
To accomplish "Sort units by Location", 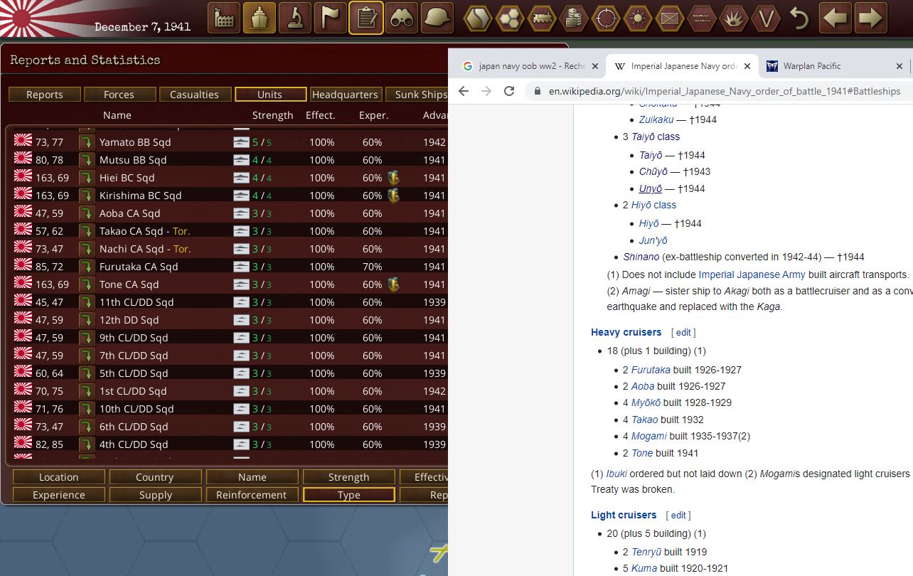I will coord(59,477).
